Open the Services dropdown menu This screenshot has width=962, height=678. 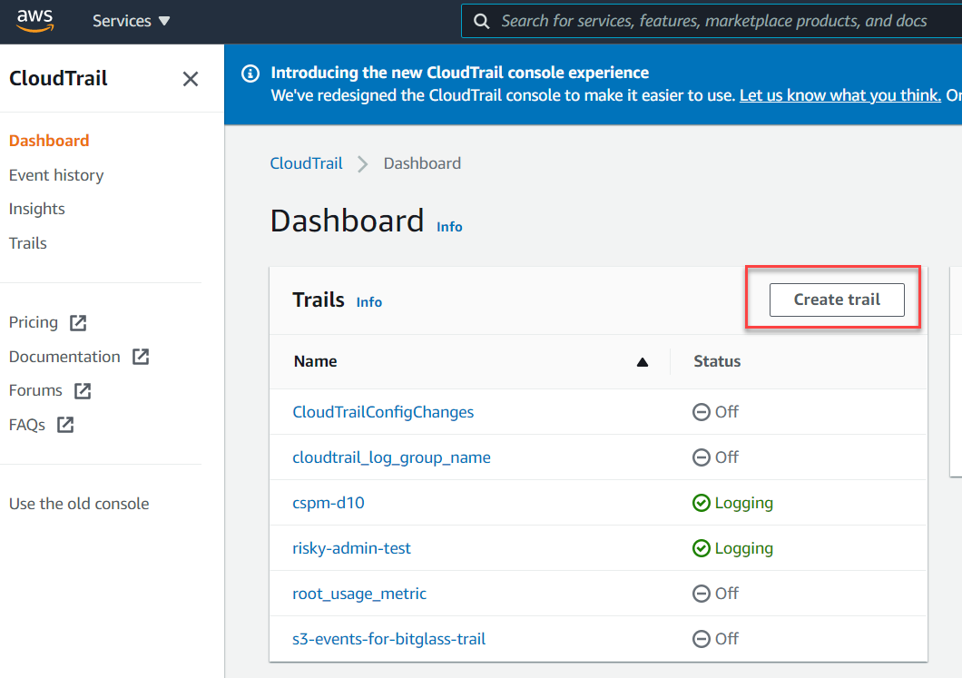[x=131, y=20]
